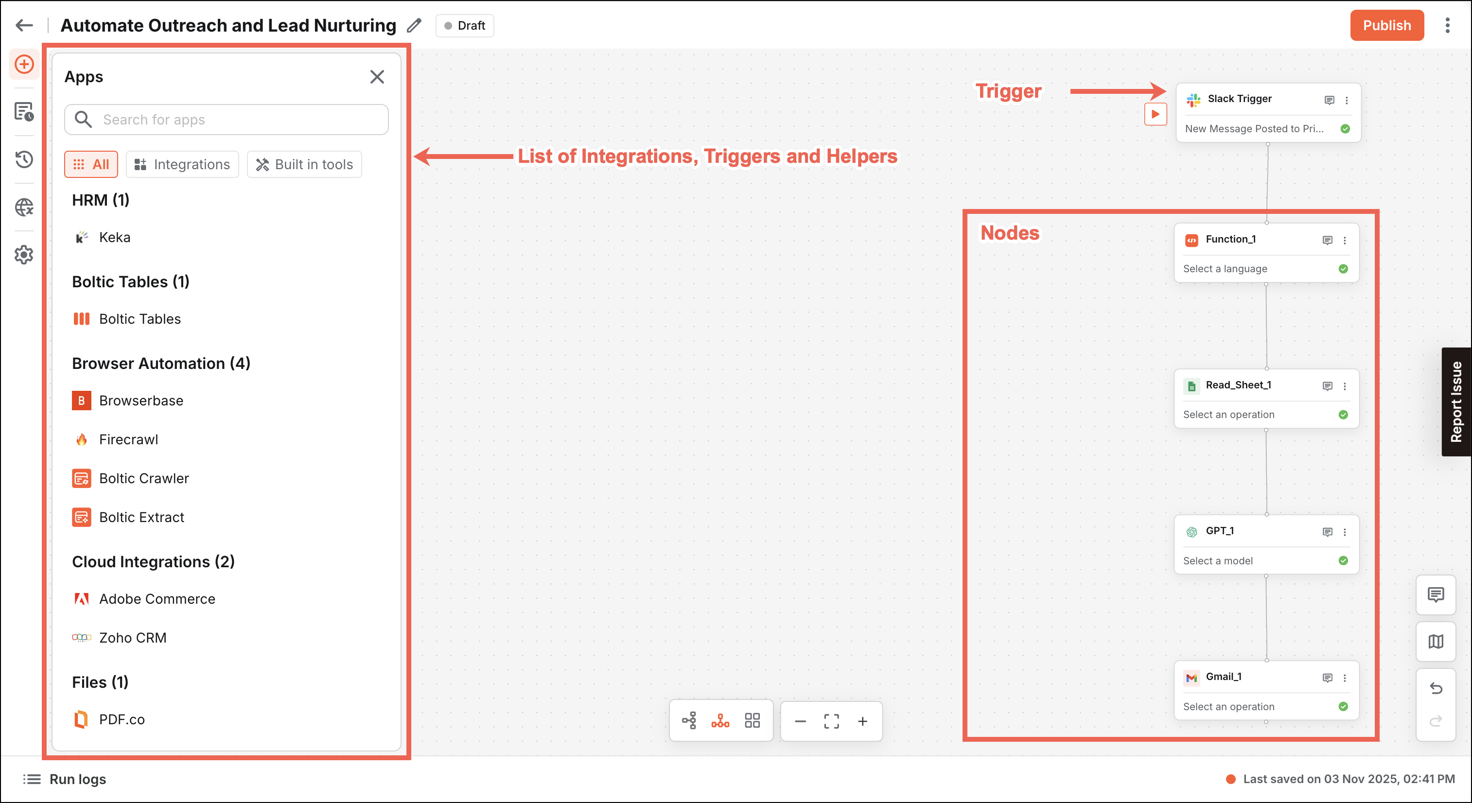The image size is (1472, 803).
Task: Click the undo arrow icon
Action: pyautogui.click(x=1436, y=688)
